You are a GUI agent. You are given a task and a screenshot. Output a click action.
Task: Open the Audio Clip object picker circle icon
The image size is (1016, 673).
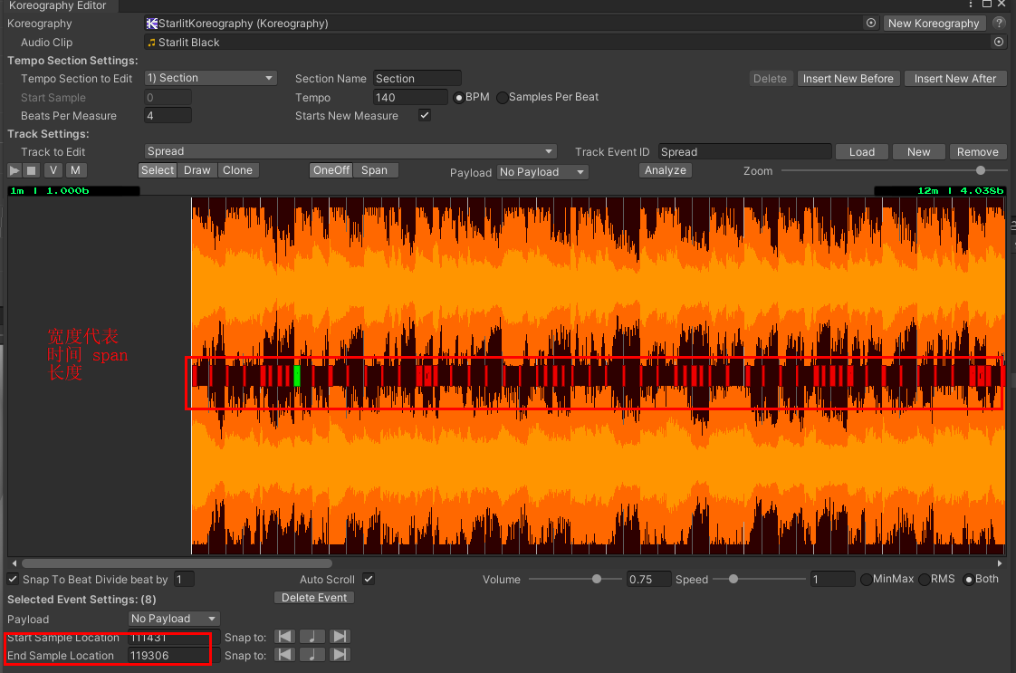tap(999, 43)
